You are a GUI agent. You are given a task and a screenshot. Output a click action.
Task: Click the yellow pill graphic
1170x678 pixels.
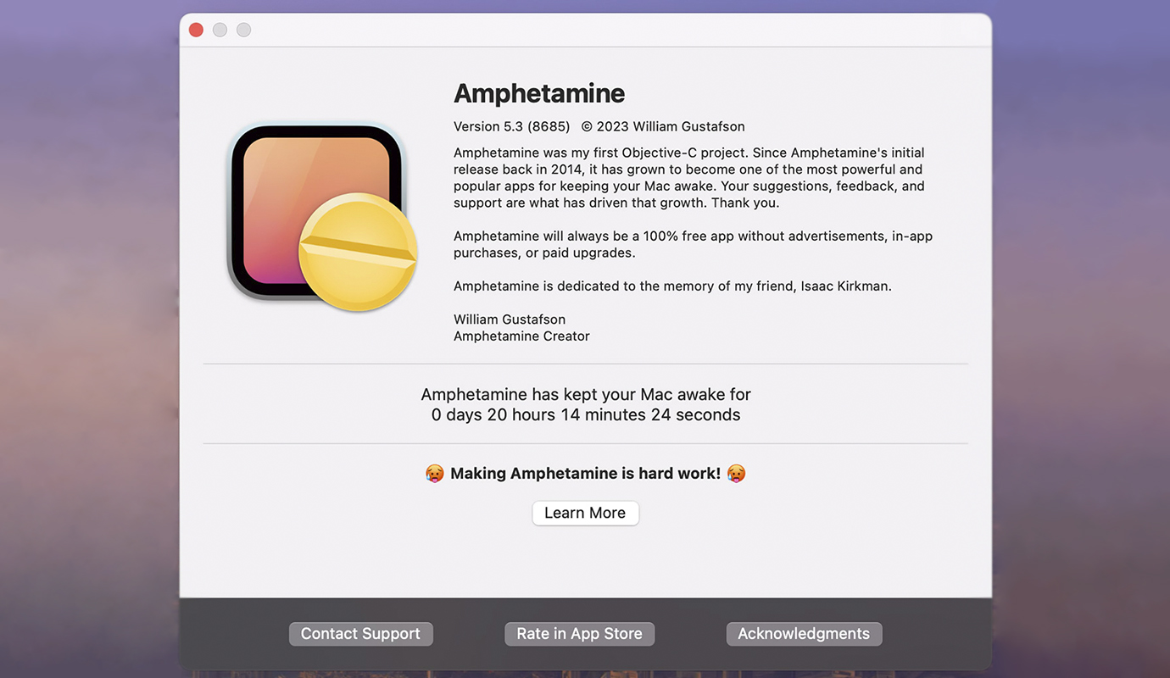[358, 252]
